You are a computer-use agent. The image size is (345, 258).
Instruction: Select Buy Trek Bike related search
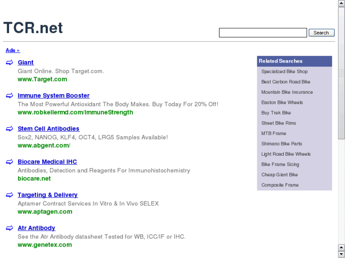(276, 113)
